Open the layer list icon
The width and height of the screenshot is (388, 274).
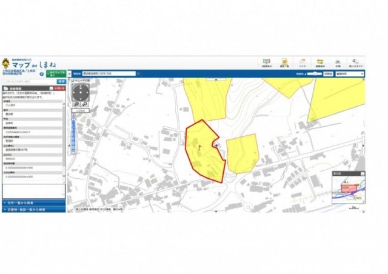pyautogui.click(x=283, y=62)
